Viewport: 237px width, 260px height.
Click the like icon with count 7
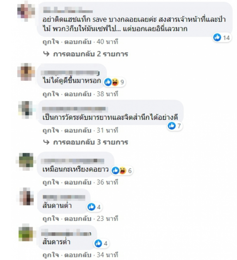[x=172, y=126]
